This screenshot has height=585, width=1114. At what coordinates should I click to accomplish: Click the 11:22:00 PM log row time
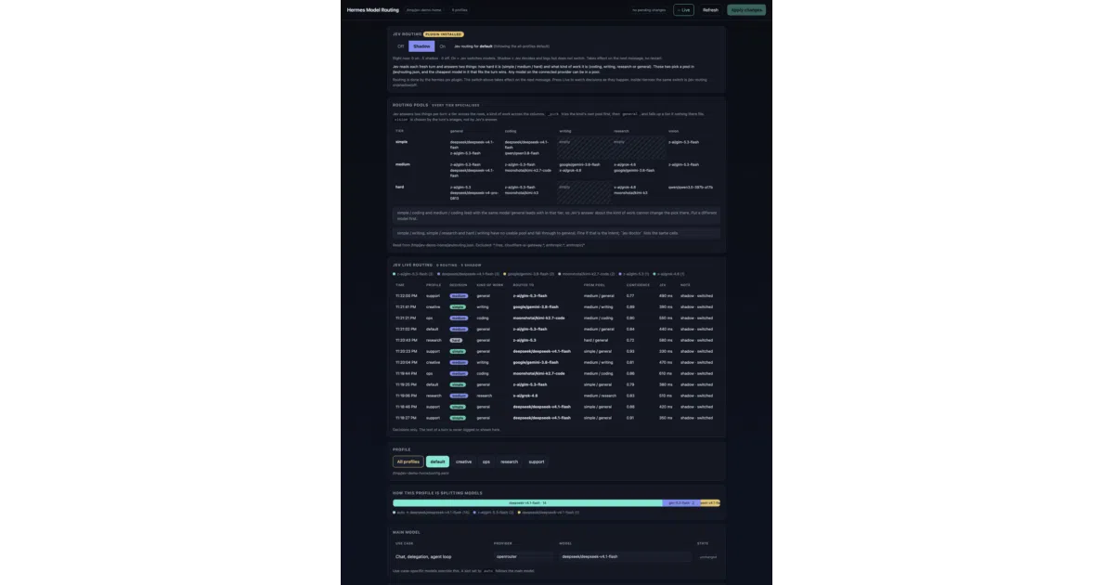(406, 295)
